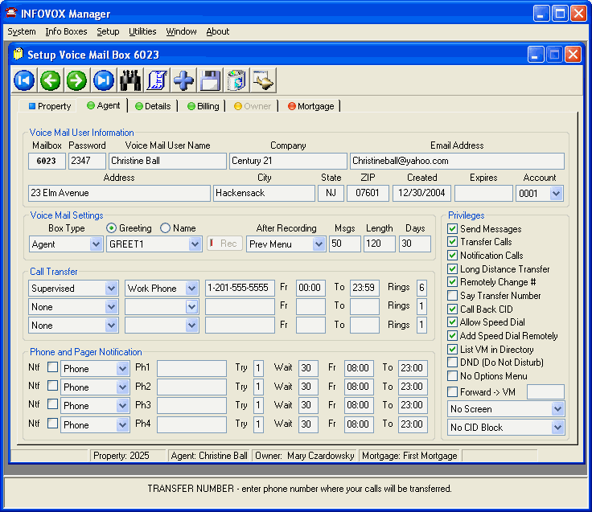592x512 pixels.
Task: Enable Say Transfer Number
Action: coord(452,296)
